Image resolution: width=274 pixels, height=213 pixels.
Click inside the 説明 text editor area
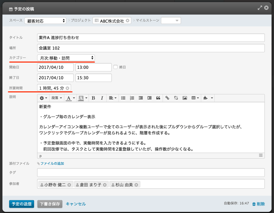coord(151,128)
